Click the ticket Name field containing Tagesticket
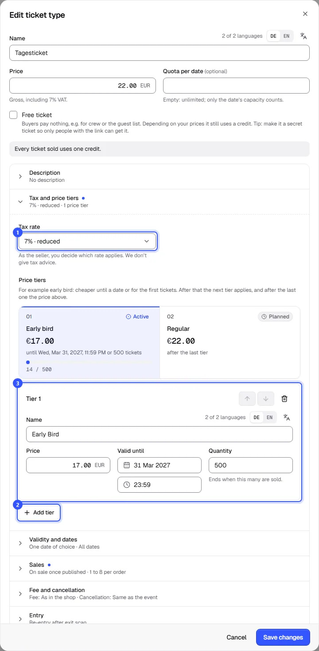Screen dimensions: 319x651 tap(159, 53)
